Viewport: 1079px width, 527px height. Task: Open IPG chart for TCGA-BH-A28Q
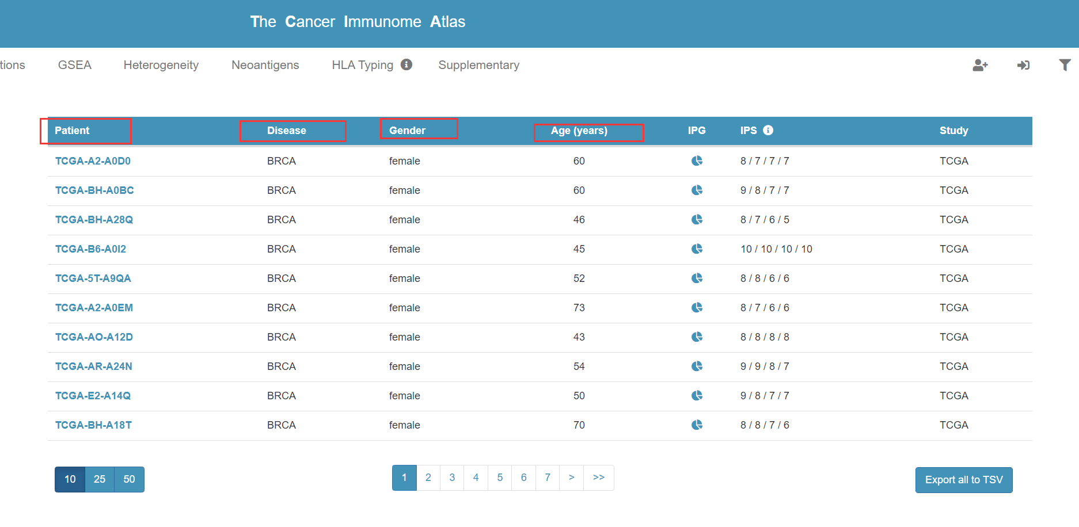tap(697, 219)
